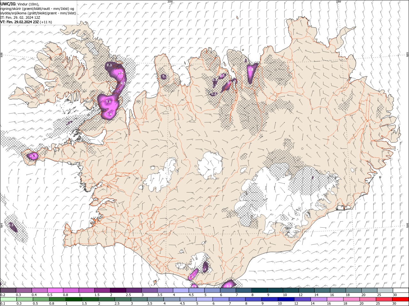Image resolution: width=409 pixels, height=306 pixels.
Task: Click the Hofsjökull glacier white area
Action: 210,165
